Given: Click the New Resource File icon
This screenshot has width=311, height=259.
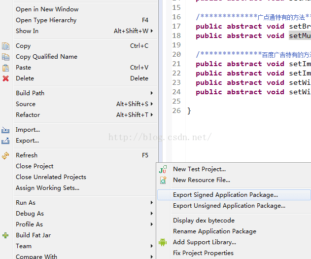Looking at the screenshot, I should 163,180.
